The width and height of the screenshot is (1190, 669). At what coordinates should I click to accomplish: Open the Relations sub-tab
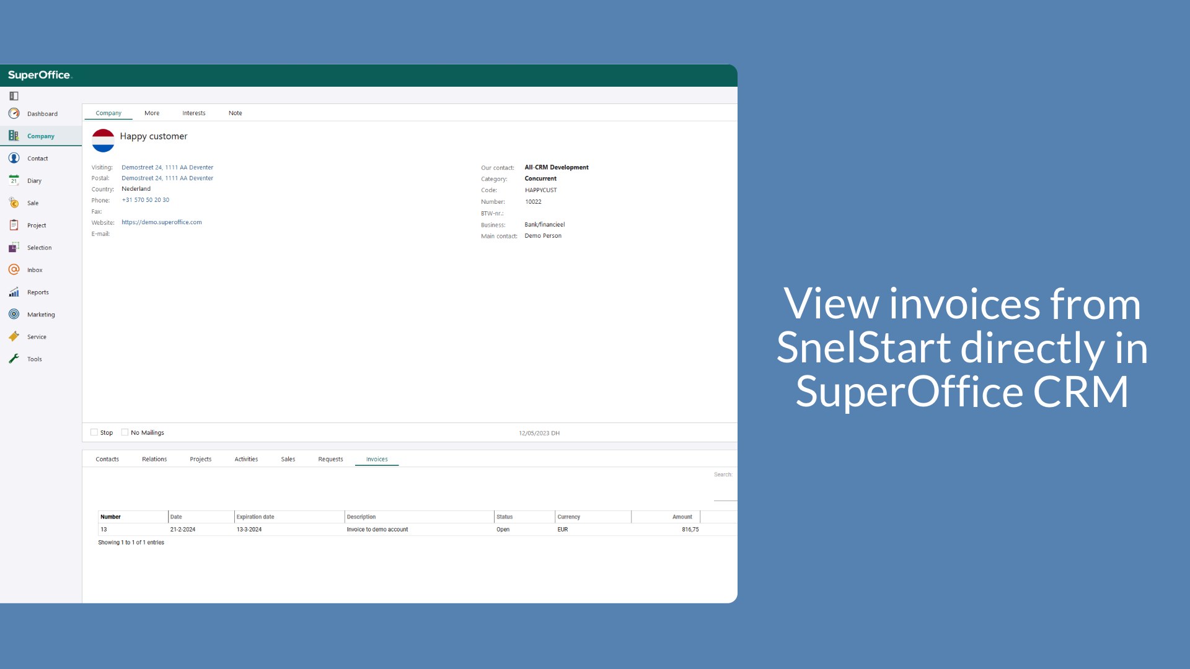point(153,459)
